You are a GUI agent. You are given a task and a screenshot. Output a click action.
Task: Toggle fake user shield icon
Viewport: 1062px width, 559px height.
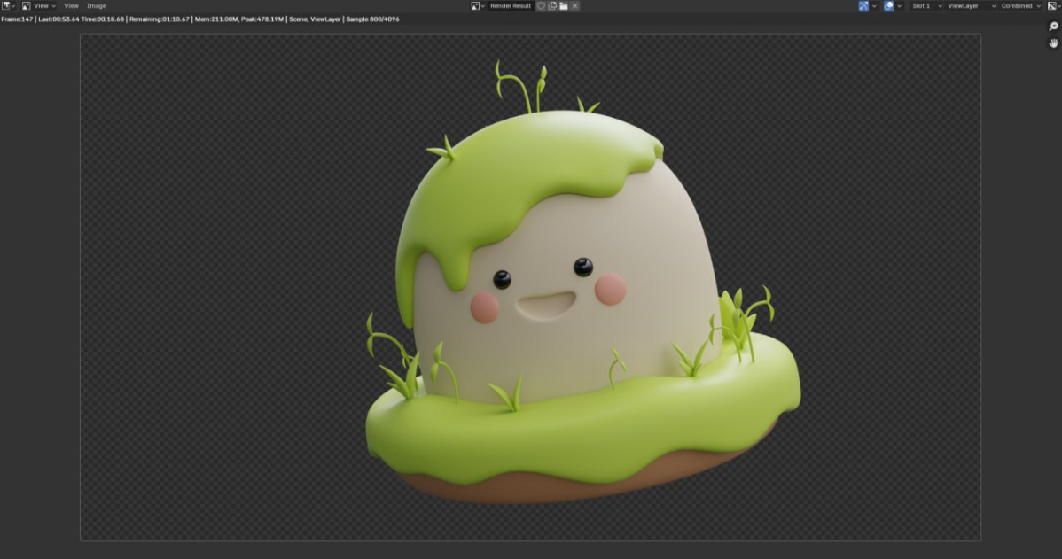point(542,5)
